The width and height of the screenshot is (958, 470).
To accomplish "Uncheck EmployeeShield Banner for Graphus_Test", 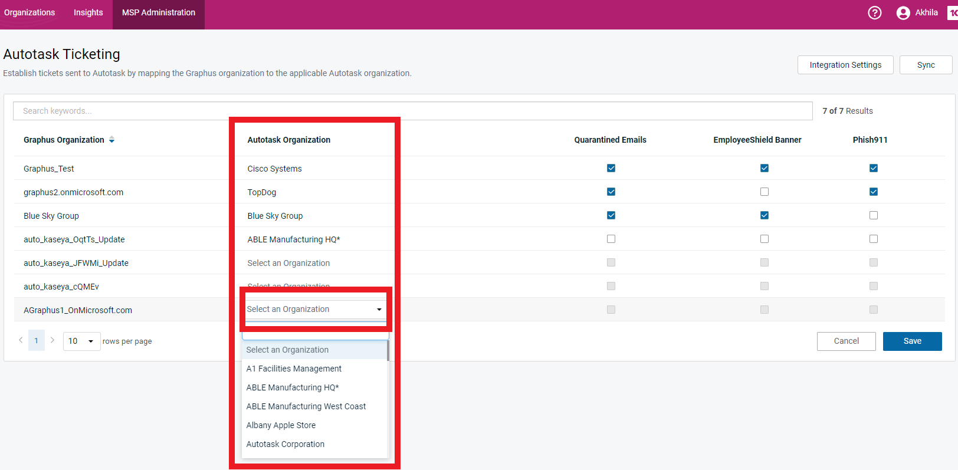I will [x=765, y=168].
